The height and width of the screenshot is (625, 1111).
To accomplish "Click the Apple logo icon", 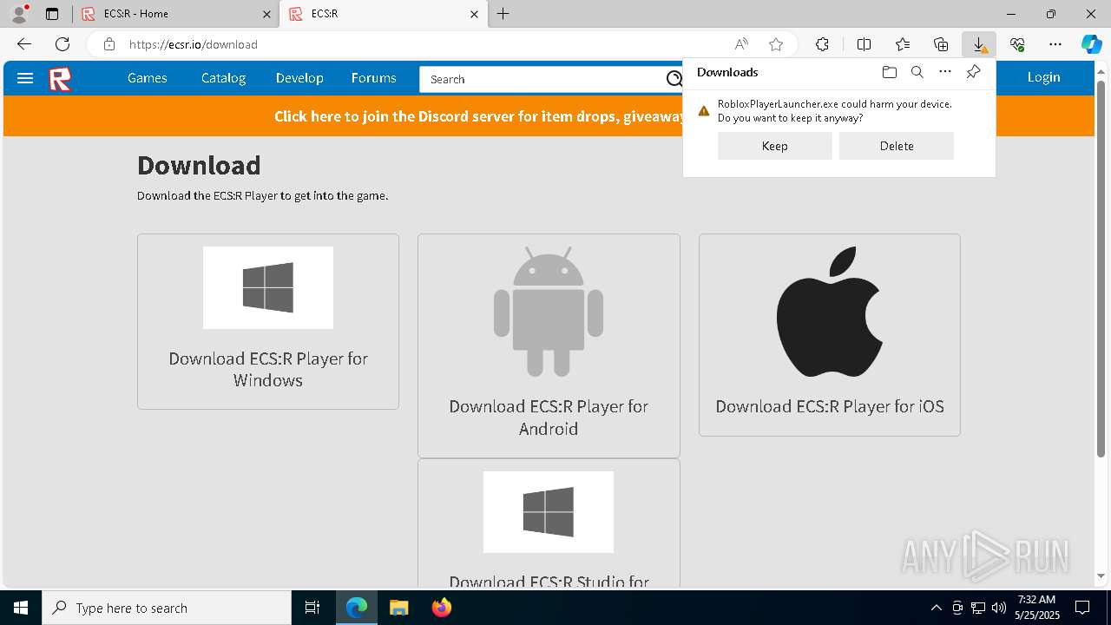I will (x=830, y=312).
